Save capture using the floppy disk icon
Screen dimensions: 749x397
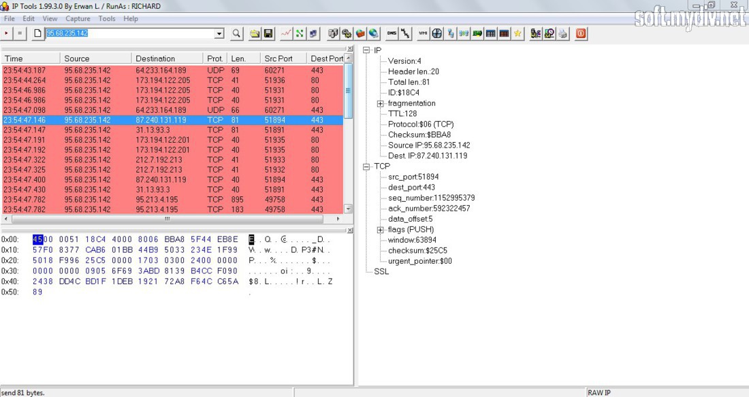[268, 33]
